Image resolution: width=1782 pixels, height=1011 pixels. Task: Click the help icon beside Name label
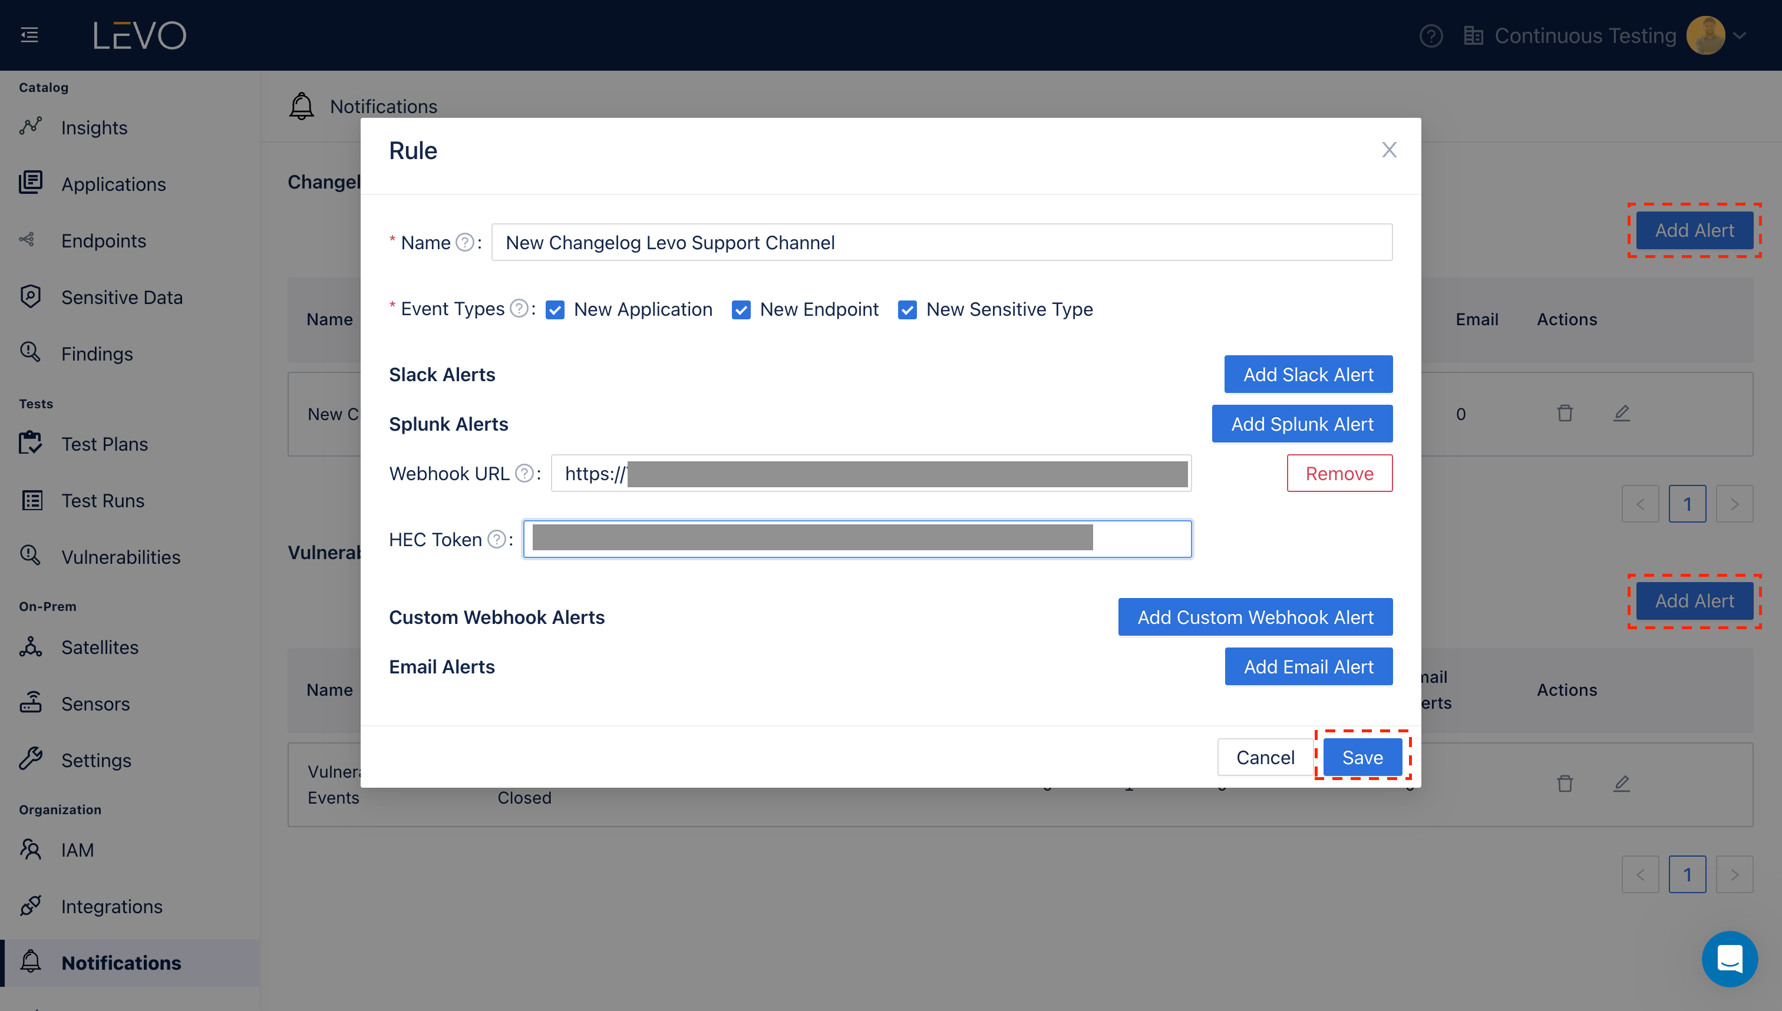coord(464,242)
